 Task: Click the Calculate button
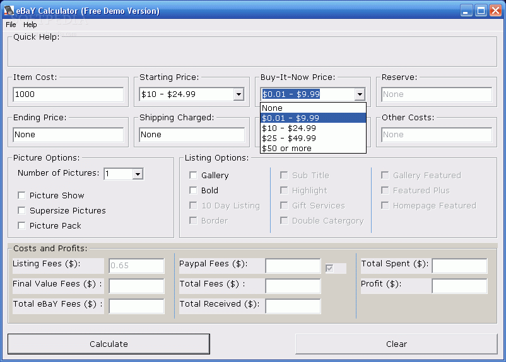pos(109,344)
